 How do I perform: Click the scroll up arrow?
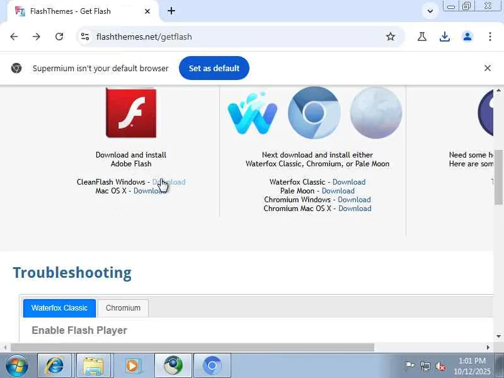click(x=498, y=90)
